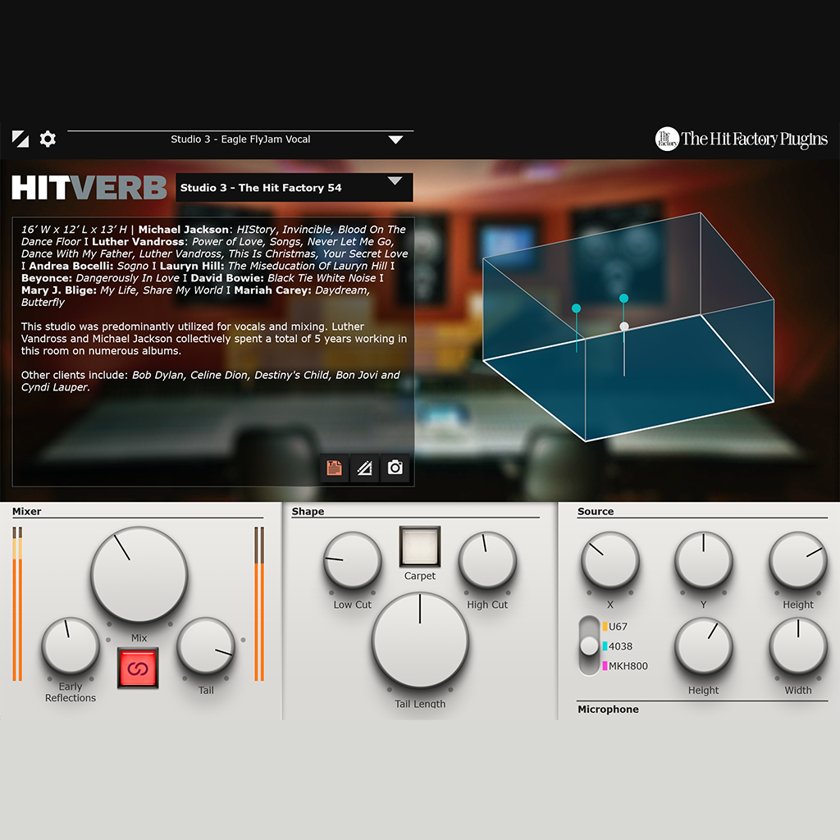
Task: Click the right output level meter
Action: point(259,604)
